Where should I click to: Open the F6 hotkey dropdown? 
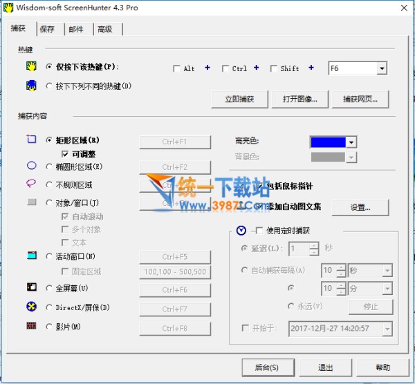point(381,68)
